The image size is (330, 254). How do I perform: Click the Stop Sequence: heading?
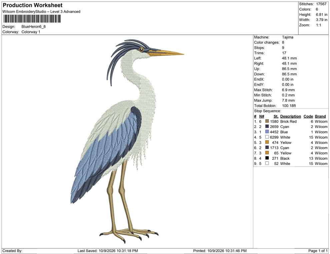pyautogui.click(x=267, y=111)
